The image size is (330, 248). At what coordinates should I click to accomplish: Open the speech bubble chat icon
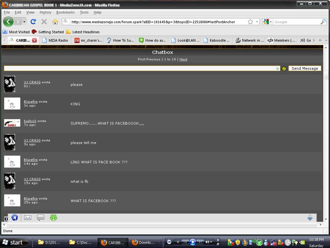click(40, 218)
